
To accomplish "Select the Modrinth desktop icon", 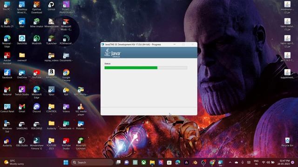I will (x=37, y=40).
